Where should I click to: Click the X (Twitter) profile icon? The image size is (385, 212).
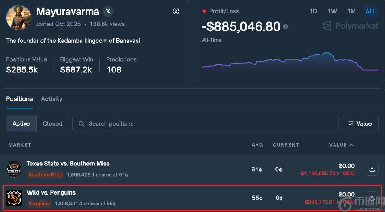point(107,12)
